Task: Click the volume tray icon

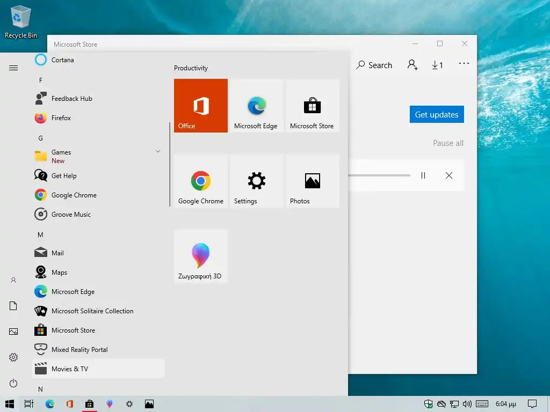Action: [467, 404]
